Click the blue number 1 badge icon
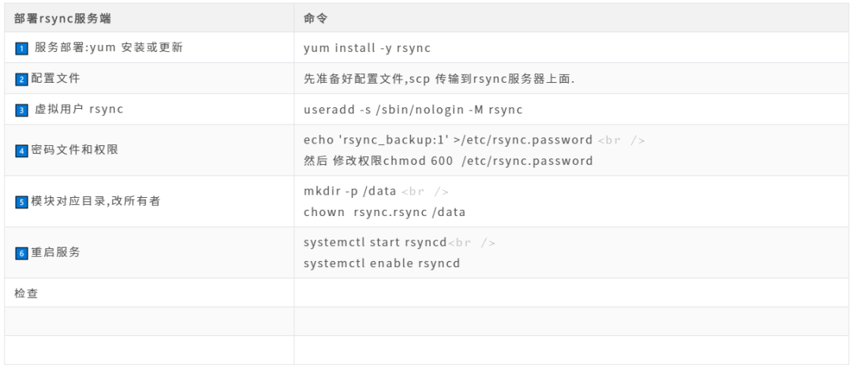This screenshot has height=369, width=852. (x=22, y=48)
